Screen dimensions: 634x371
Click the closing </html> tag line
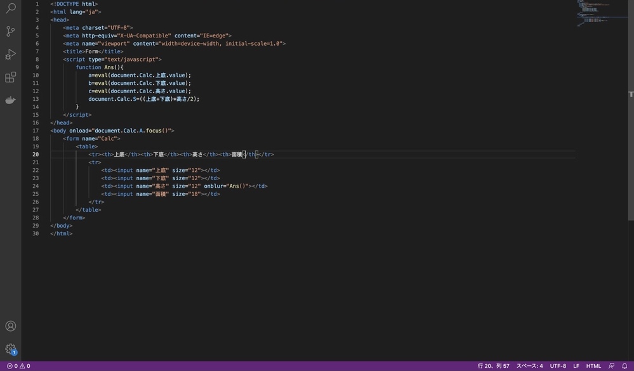(62, 233)
